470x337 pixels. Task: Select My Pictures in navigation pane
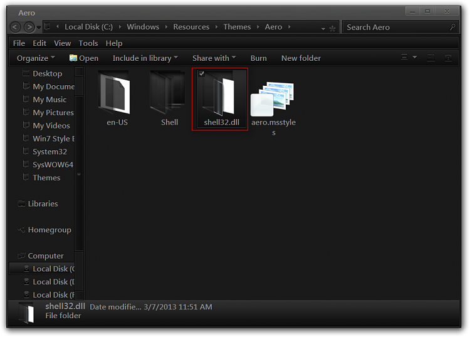[53, 113]
